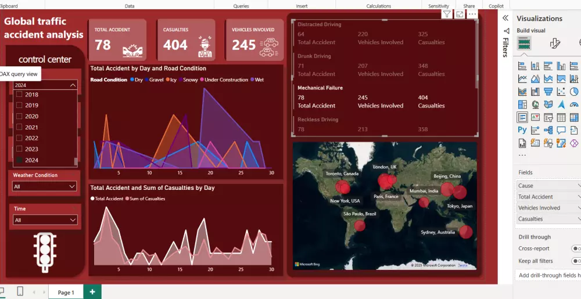The width and height of the screenshot is (581, 299).
Task: Toggle the Keep all filters switch
Action: click(x=576, y=261)
